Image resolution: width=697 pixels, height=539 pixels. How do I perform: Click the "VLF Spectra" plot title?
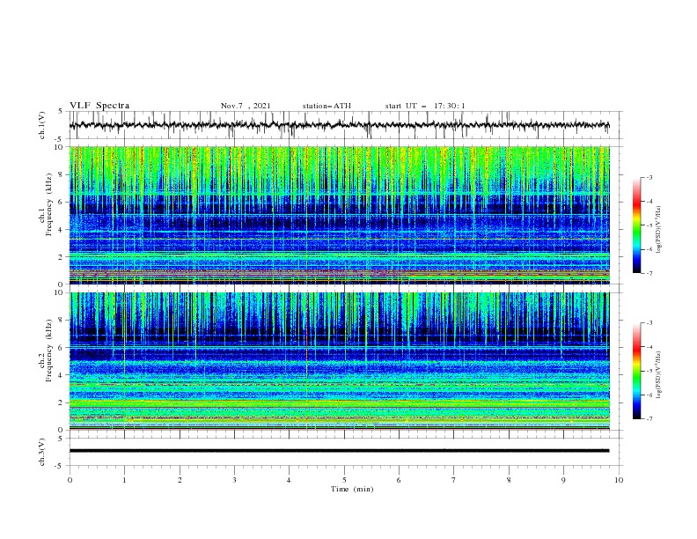99,106
